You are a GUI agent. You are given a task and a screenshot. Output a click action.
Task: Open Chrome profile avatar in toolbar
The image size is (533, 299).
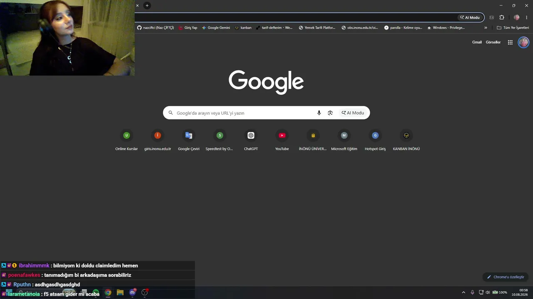517,17
